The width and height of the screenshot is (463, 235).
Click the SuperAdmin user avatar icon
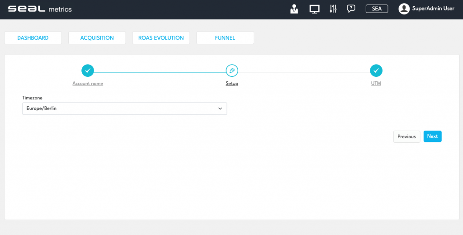[404, 9]
